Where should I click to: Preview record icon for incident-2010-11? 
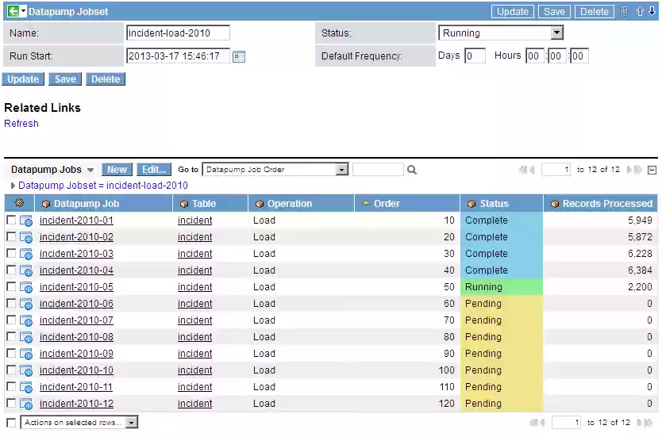[x=26, y=387]
